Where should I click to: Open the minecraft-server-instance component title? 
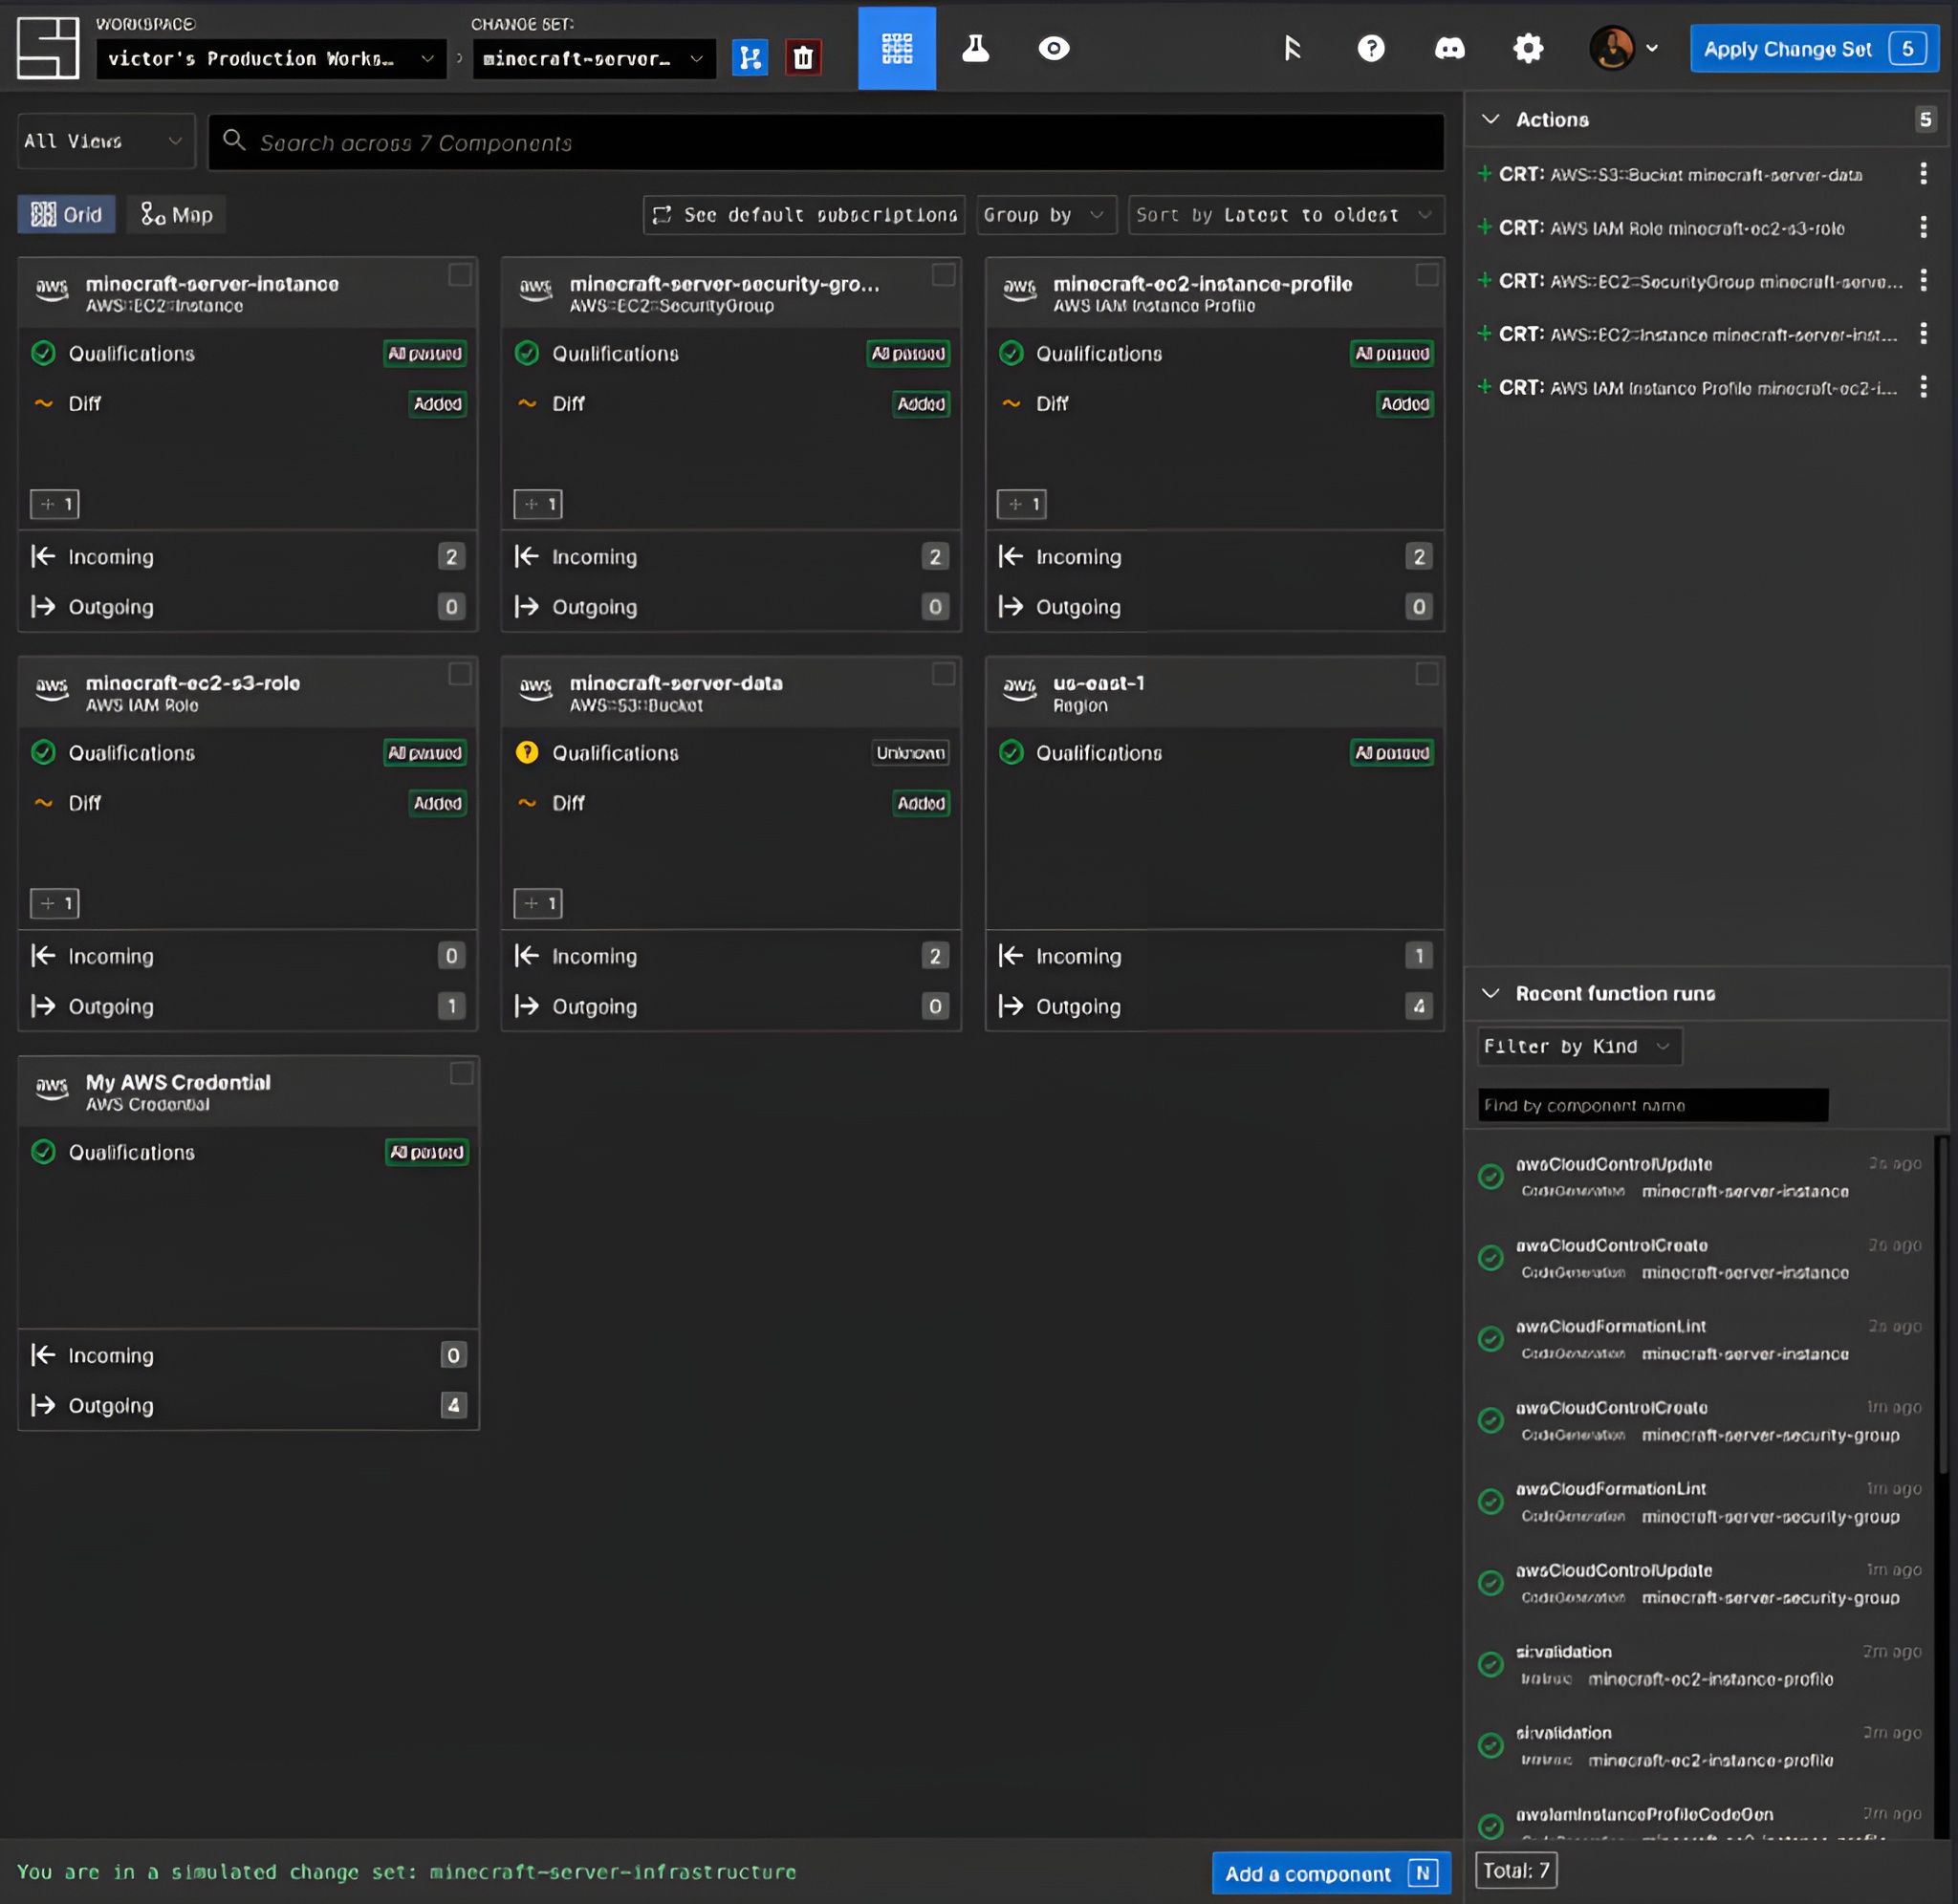pyautogui.click(x=212, y=284)
